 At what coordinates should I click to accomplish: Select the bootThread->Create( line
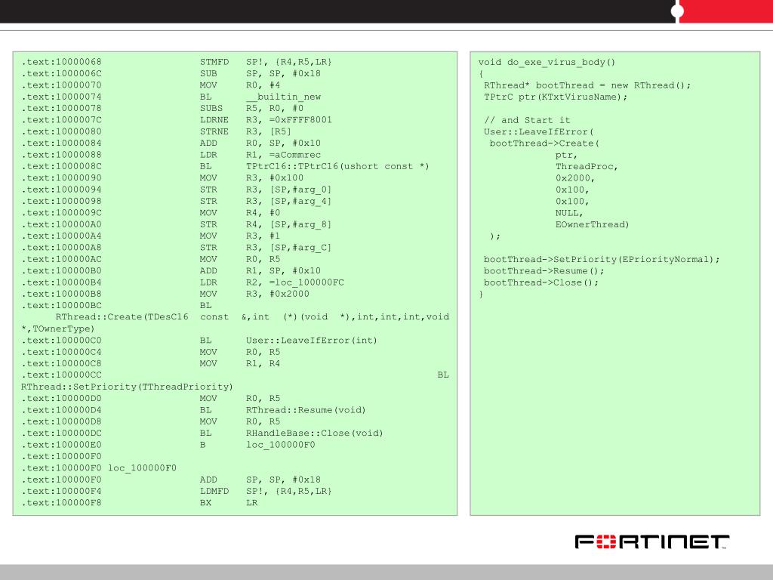tap(544, 143)
